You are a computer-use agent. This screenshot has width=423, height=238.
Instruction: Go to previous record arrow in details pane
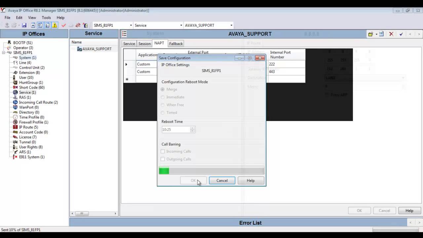(410, 34)
